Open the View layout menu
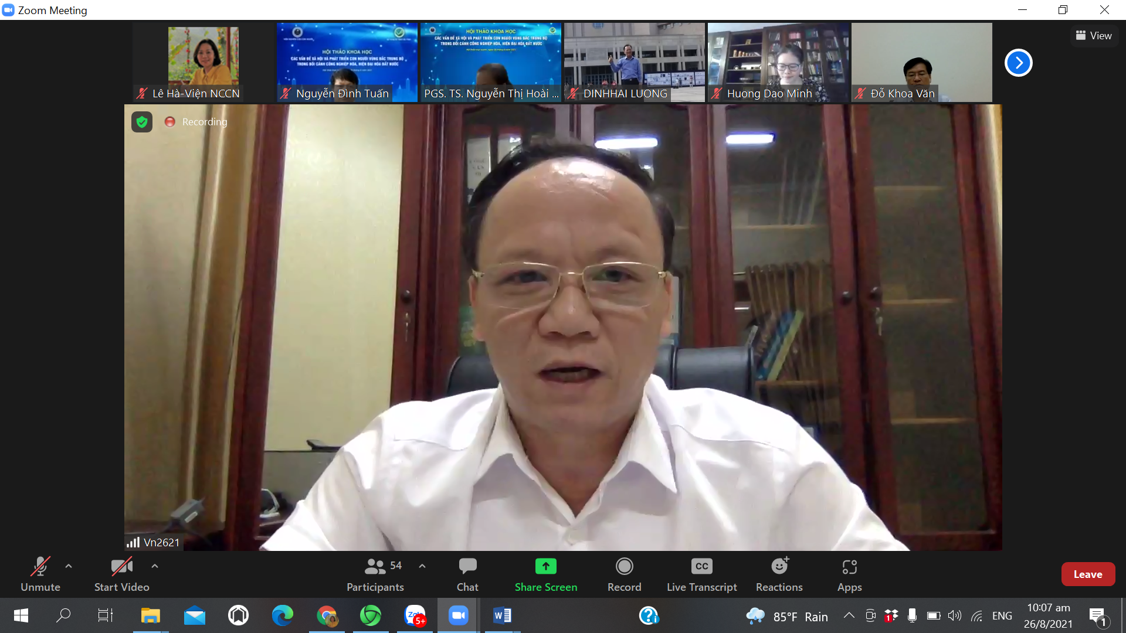This screenshot has height=633, width=1126. coord(1094,36)
